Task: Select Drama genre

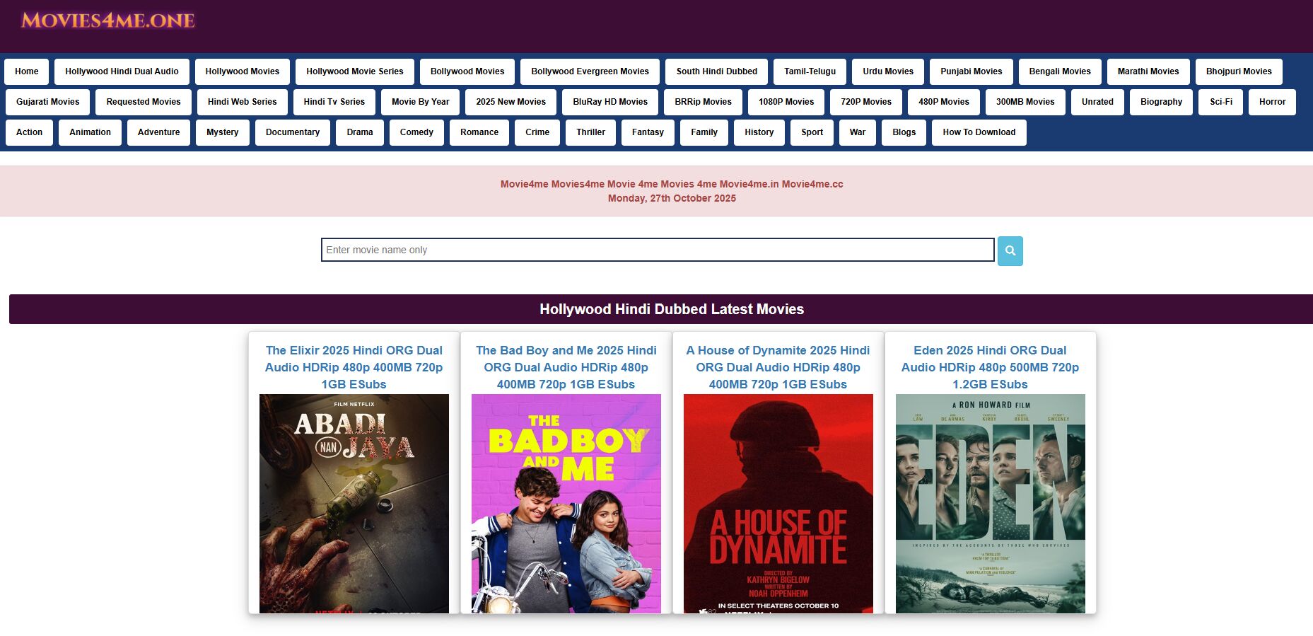Action: [x=360, y=132]
